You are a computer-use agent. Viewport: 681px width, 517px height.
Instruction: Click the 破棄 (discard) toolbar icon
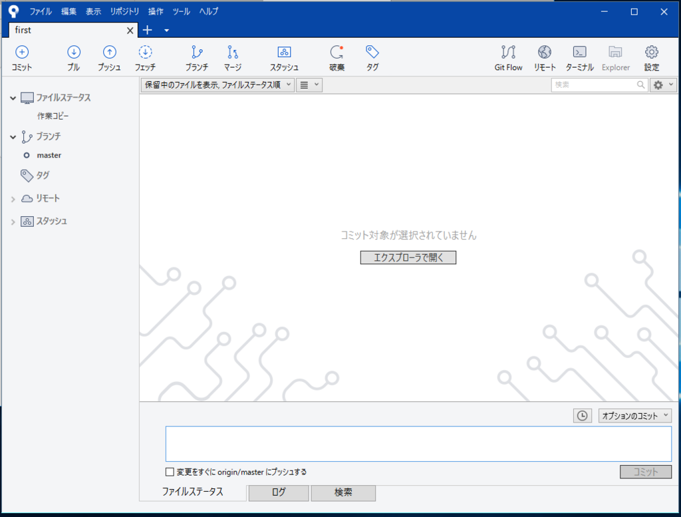point(336,57)
